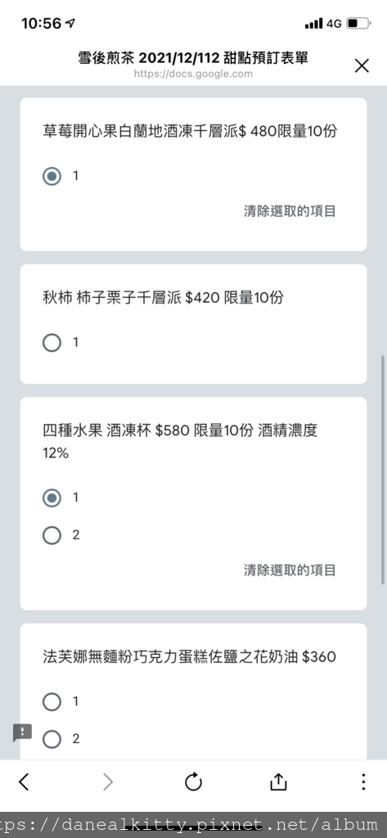The height and width of the screenshot is (838, 387).
Task: Close the in-app browser with the X icon
Action: 362,65
